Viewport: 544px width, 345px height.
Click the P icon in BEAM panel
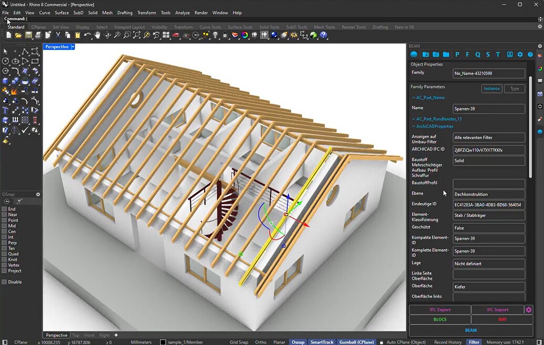click(x=457, y=55)
